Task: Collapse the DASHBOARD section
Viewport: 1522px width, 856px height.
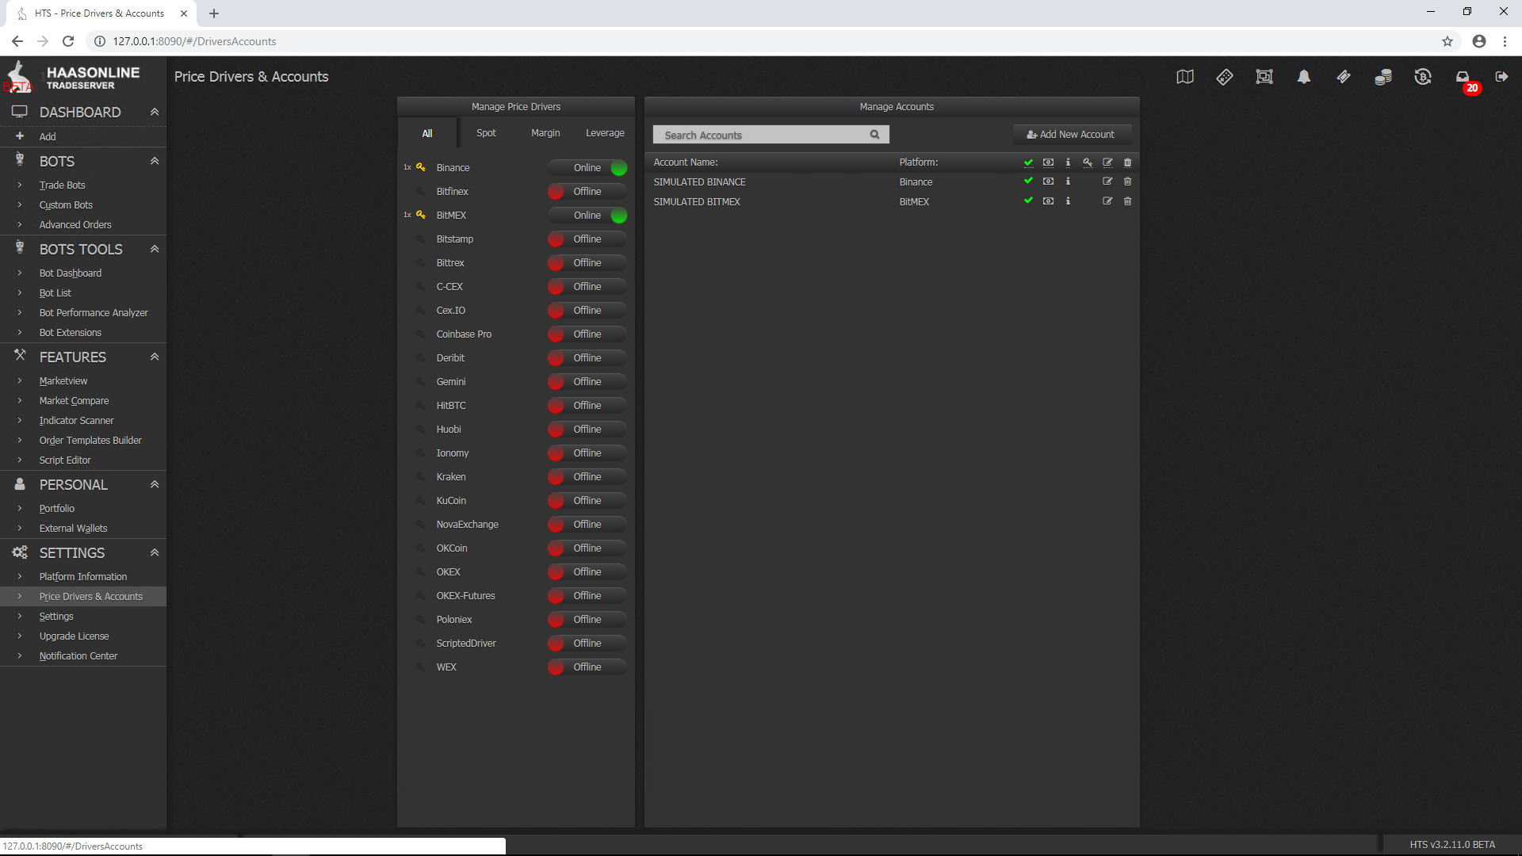Action: 155,112
